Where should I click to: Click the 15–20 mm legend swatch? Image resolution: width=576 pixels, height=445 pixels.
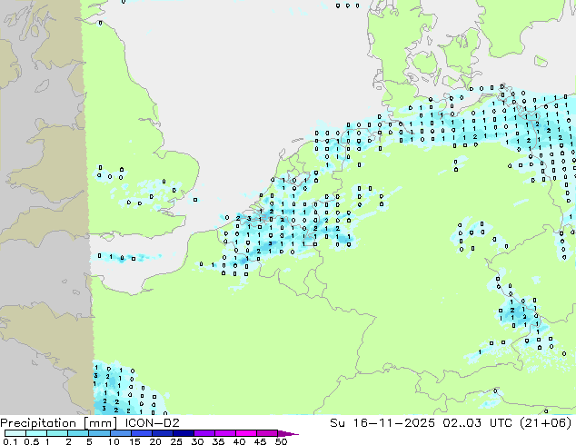pyautogui.click(x=141, y=433)
